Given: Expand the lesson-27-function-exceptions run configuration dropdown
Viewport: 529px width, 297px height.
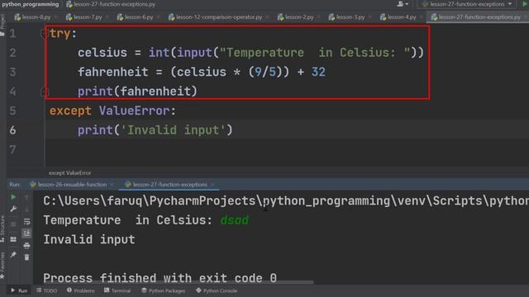Looking at the screenshot, I should [x=468, y=4].
